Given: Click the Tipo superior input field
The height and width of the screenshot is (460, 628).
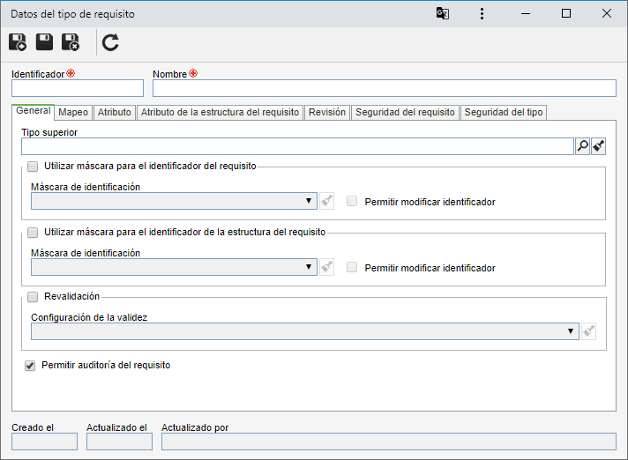Looking at the screenshot, I should point(297,146).
